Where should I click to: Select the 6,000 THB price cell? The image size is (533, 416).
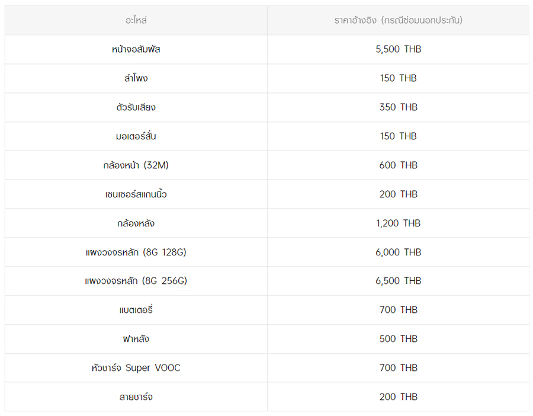[x=398, y=252]
